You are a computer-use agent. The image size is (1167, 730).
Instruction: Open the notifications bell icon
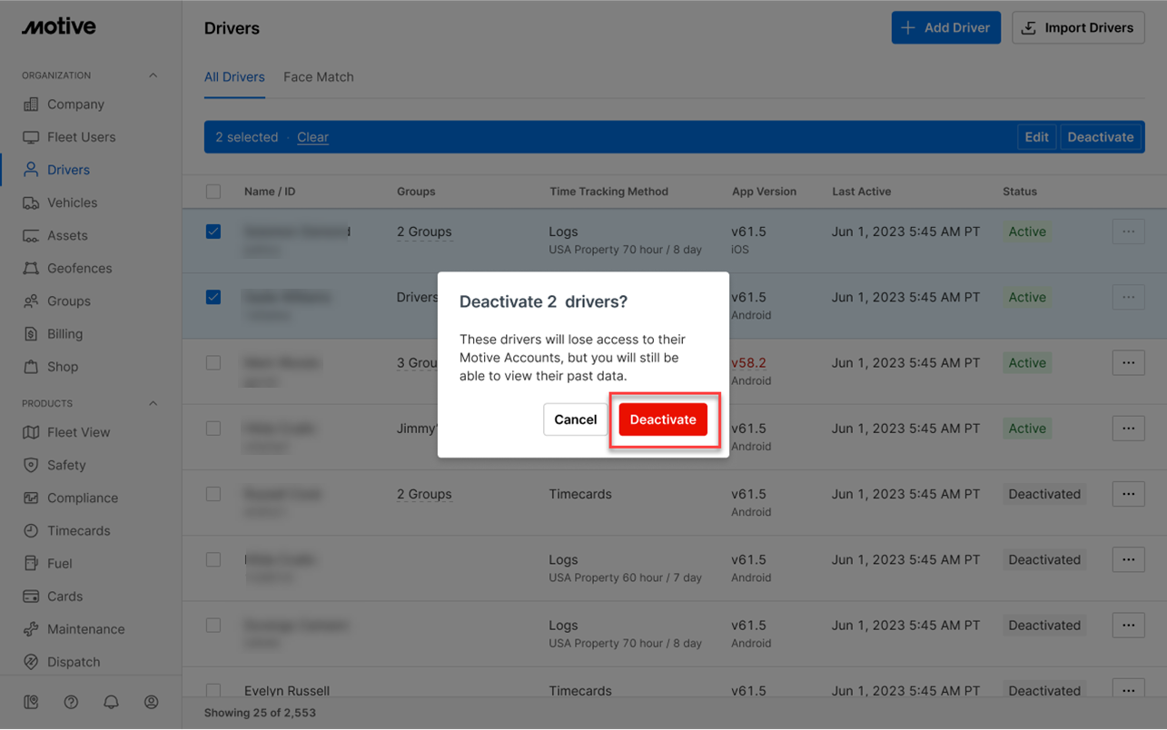point(111,702)
